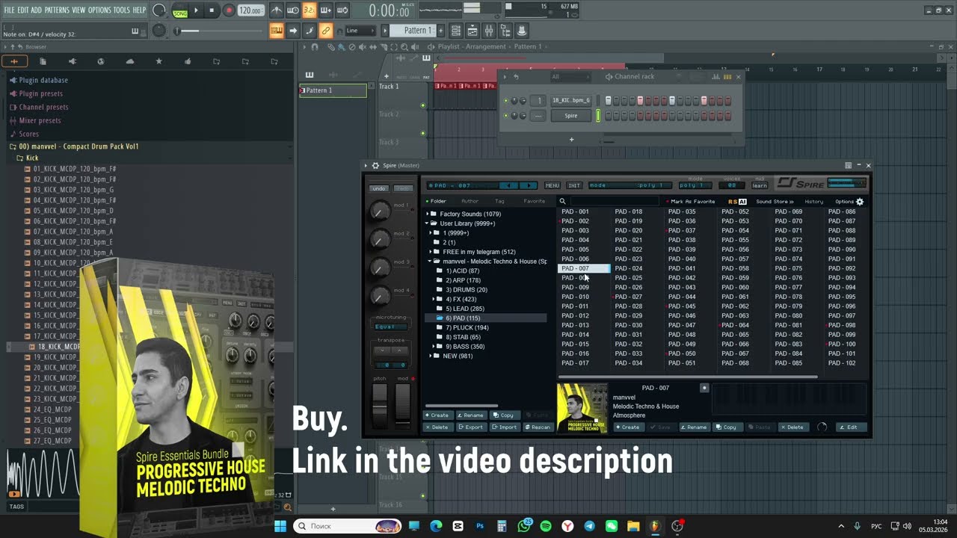Toggle the Channel rack graph editor icon
Screen dimensions: 957x538
[x=716, y=76]
